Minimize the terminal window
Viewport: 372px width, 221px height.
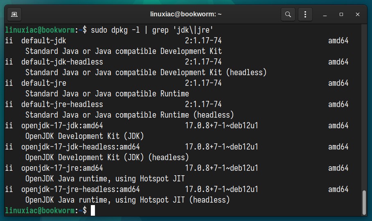tap(325, 14)
